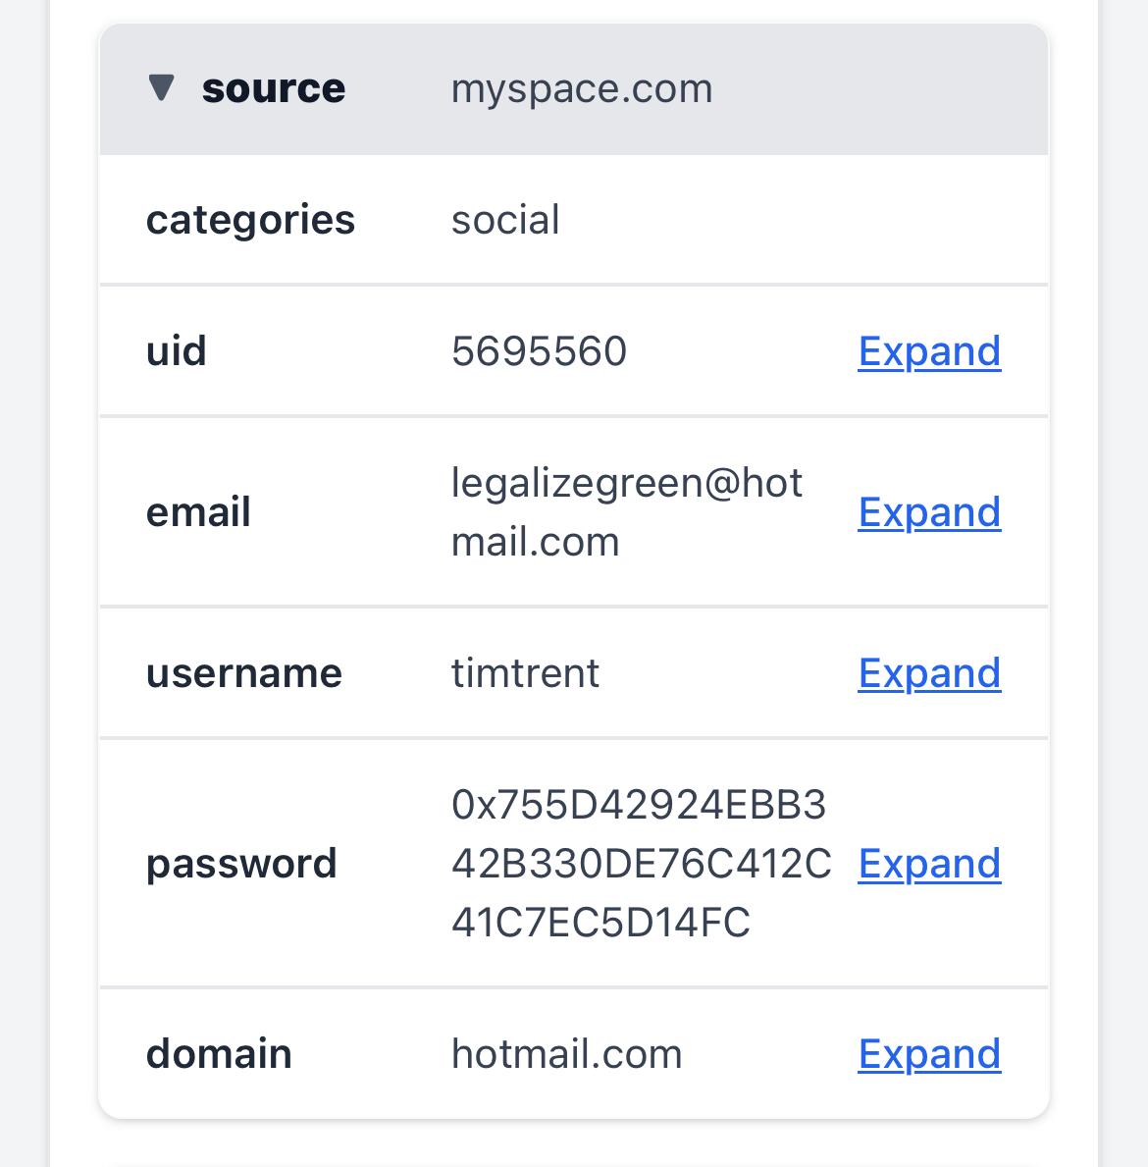Click the categories row label

point(250,220)
